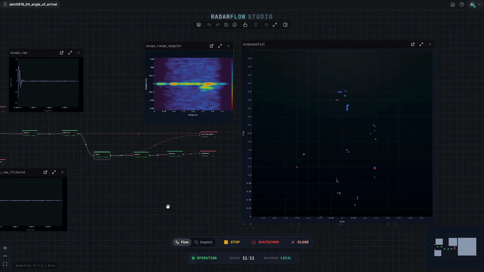Screen dimensions: 484x272
Task: Close the scope_range_doppler panel
Action: (229, 46)
